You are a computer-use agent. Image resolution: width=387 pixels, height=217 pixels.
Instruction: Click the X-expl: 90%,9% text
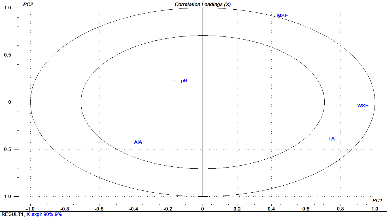[x=44, y=214]
